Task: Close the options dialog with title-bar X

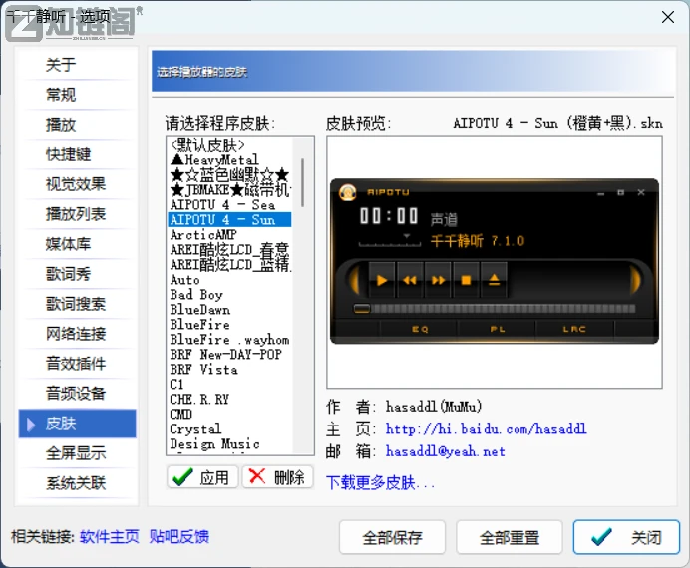Action: pos(668,17)
